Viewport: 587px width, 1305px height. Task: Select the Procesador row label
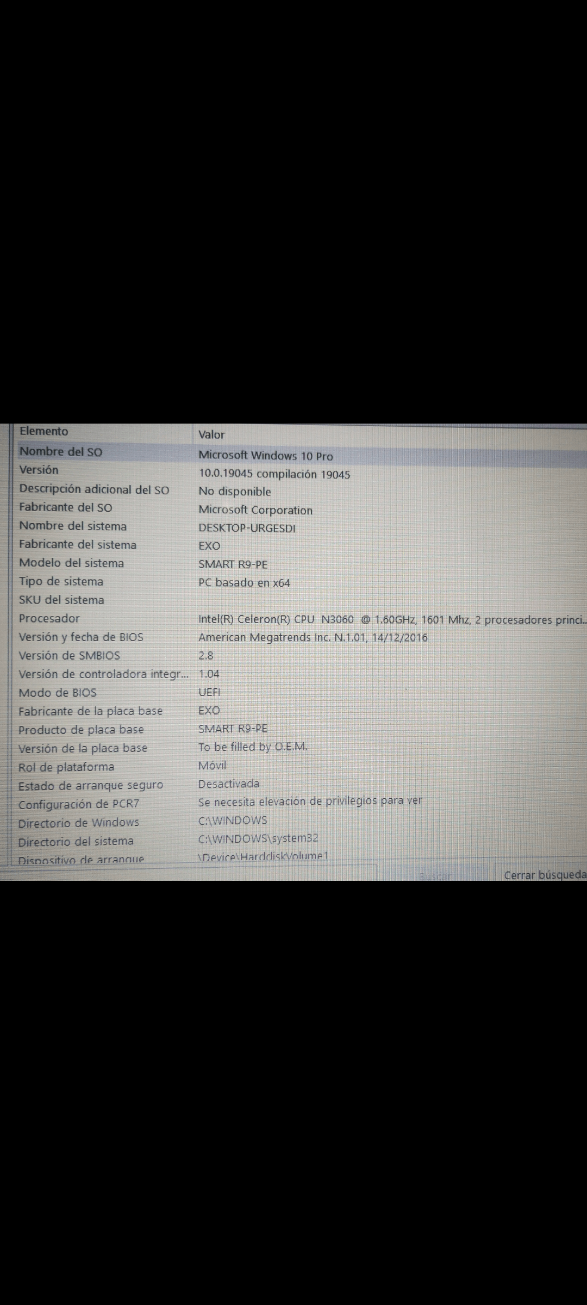coord(49,618)
